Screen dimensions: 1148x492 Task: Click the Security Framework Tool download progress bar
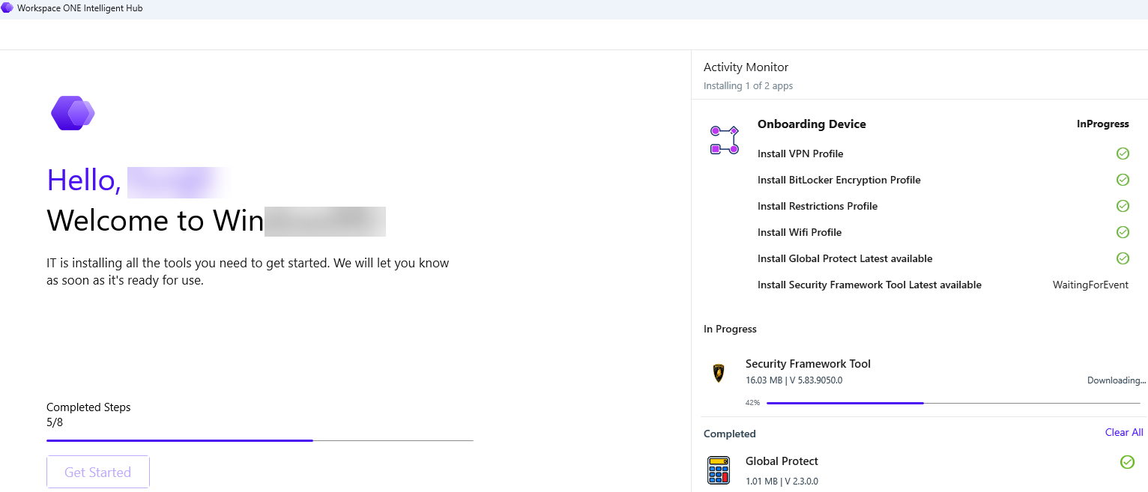click(x=953, y=403)
